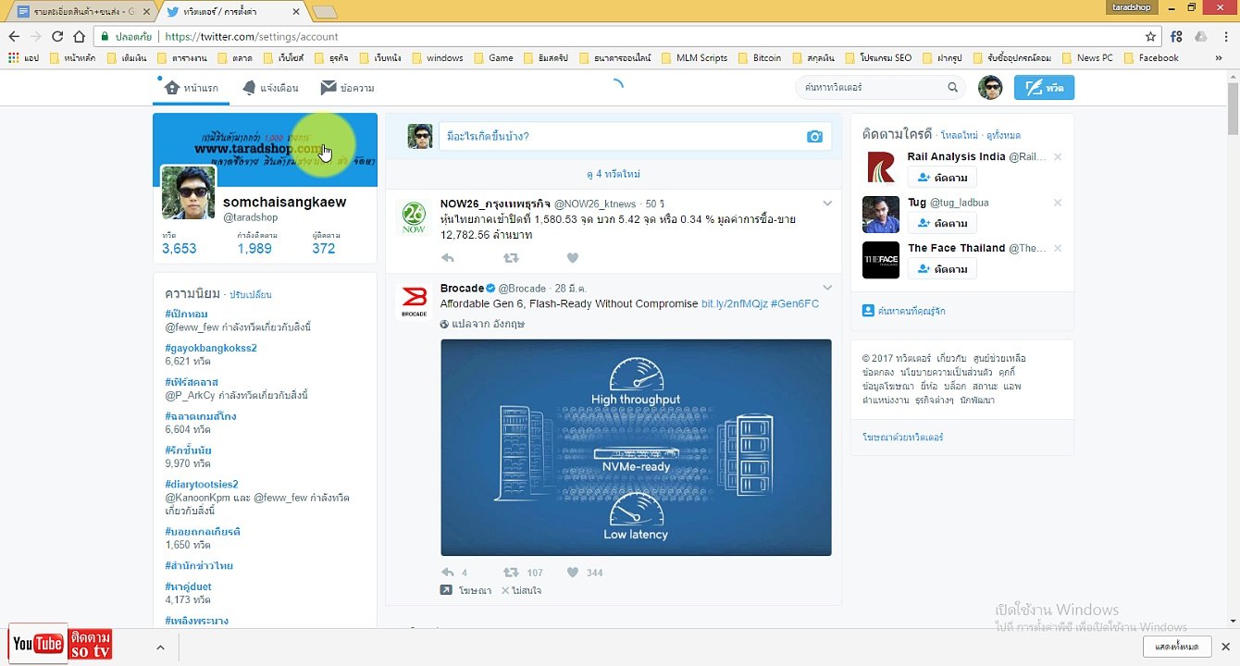Image resolution: width=1240 pixels, height=666 pixels.
Task: Follow Rail Analysis India
Action: tap(942, 178)
